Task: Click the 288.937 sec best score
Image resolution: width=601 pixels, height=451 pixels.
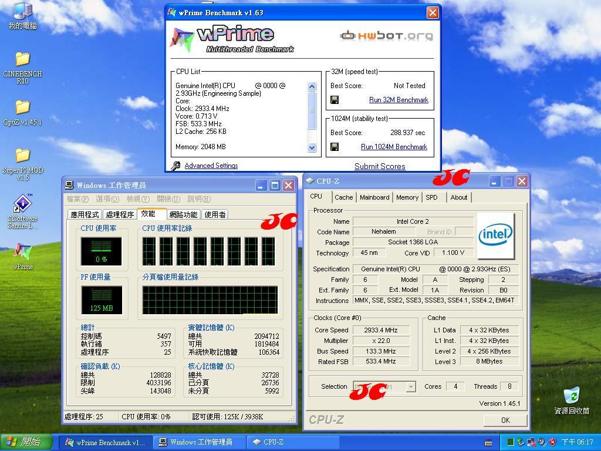Action: pyautogui.click(x=407, y=133)
